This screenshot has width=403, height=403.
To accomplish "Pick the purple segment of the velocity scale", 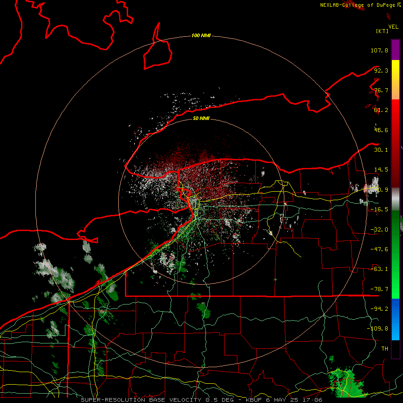I will point(395,50).
